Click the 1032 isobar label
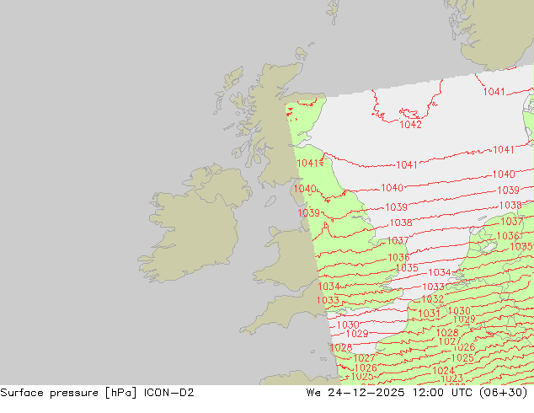Viewport: 534px width, 413px height. [x=433, y=299]
